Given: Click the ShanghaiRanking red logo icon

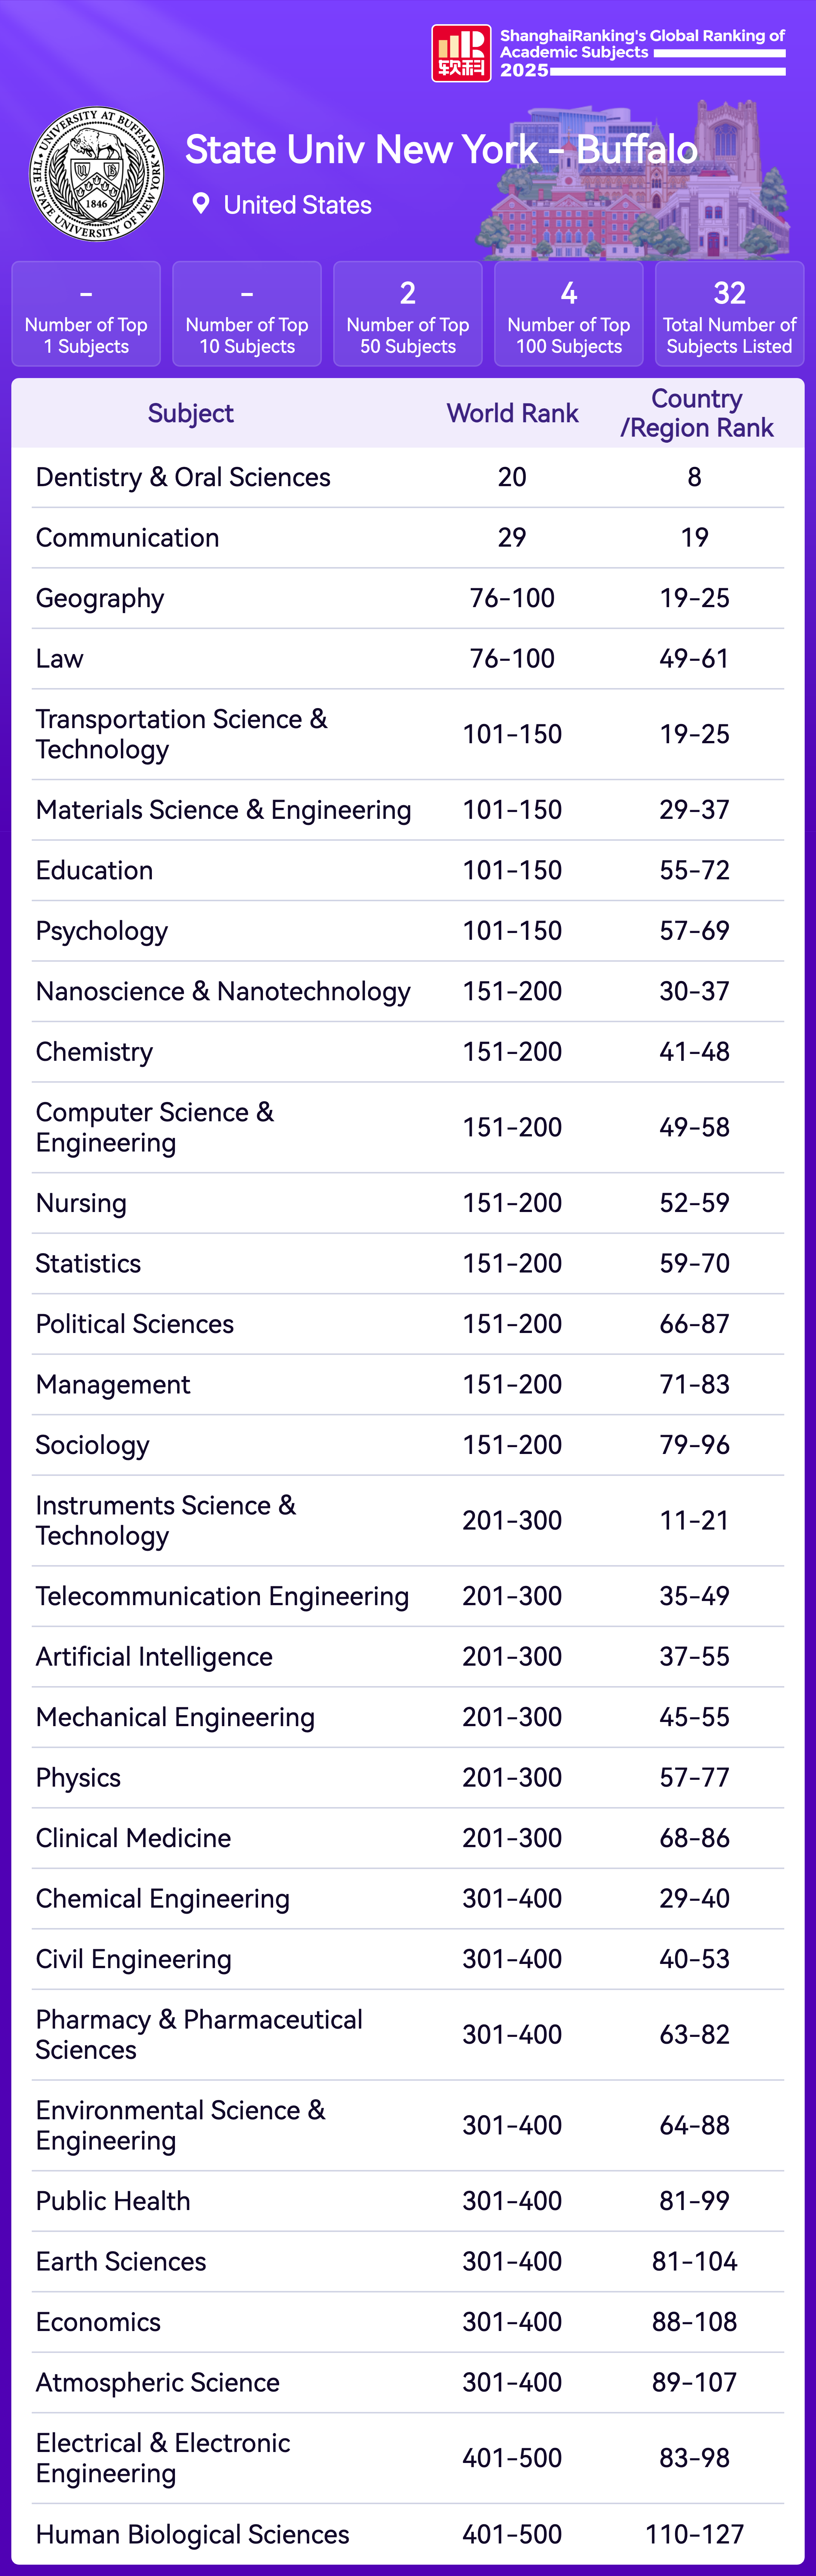Looking at the screenshot, I should tap(461, 53).
